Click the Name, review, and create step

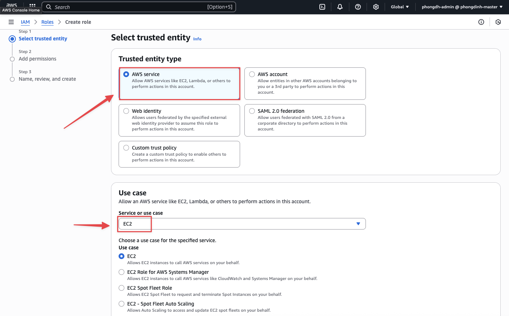coord(47,79)
